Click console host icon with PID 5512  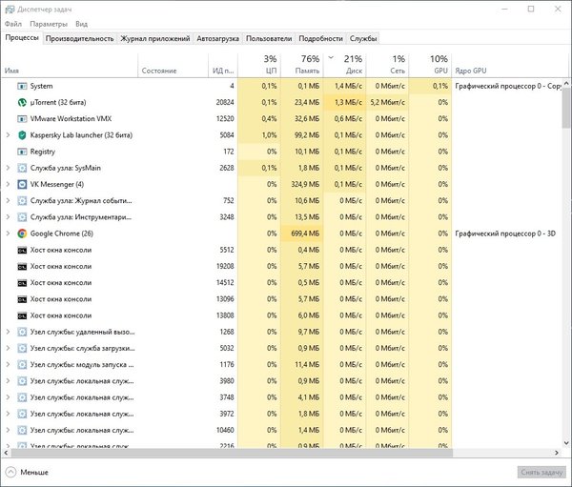[22, 251]
